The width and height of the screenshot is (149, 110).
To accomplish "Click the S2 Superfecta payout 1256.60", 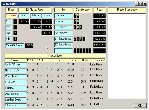I will (100, 45).
